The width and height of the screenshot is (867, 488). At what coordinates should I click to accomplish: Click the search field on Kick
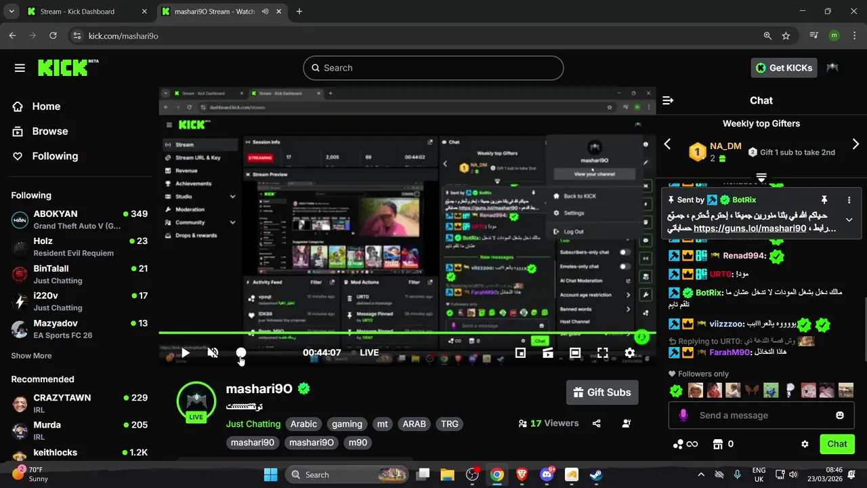point(433,68)
